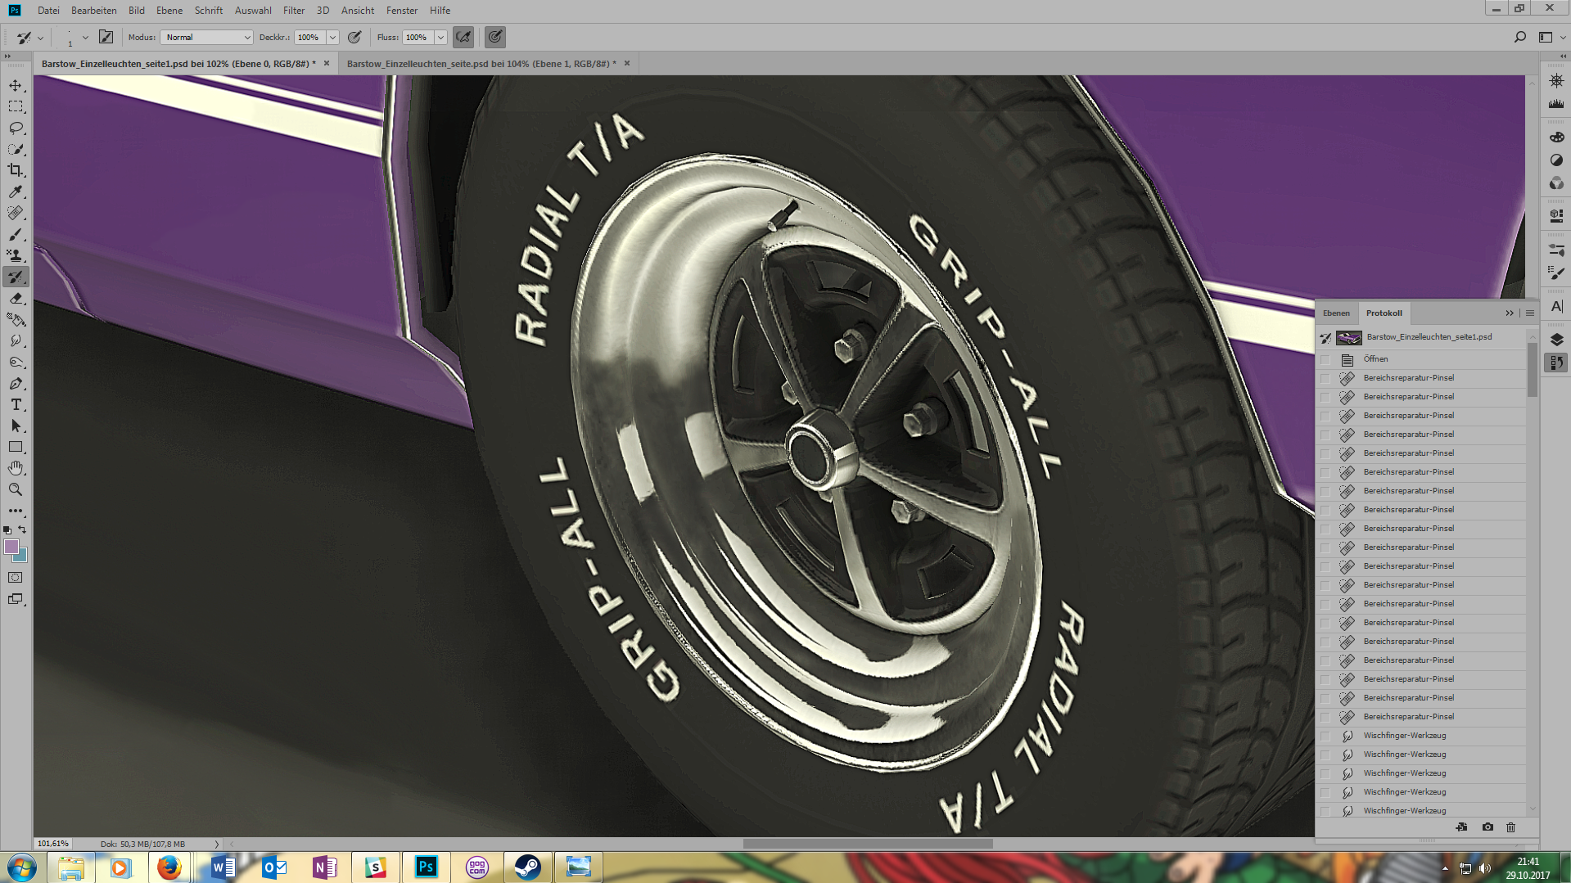
Task: Change the screen mode icon
Action: pyautogui.click(x=16, y=599)
